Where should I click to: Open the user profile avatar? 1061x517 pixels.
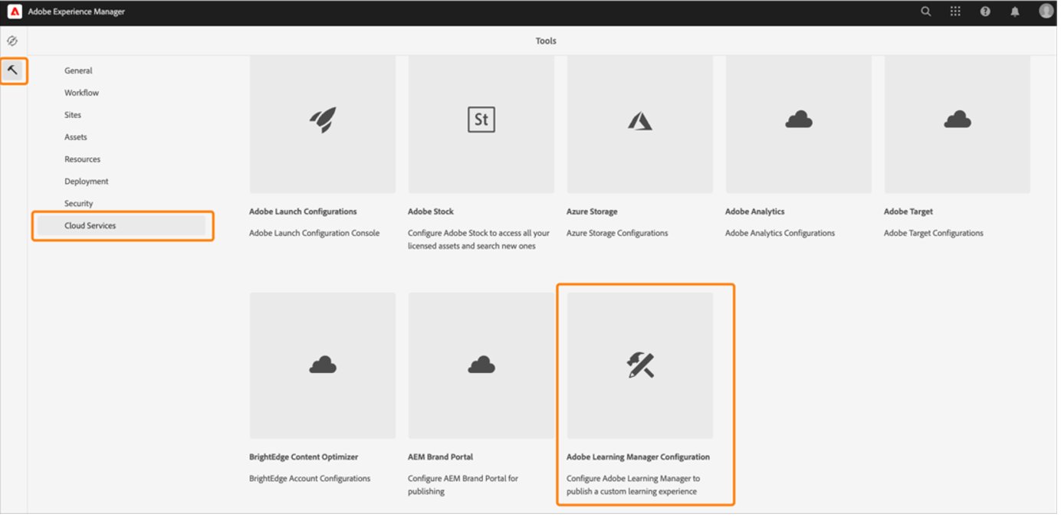pyautogui.click(x=1046, y=11)
